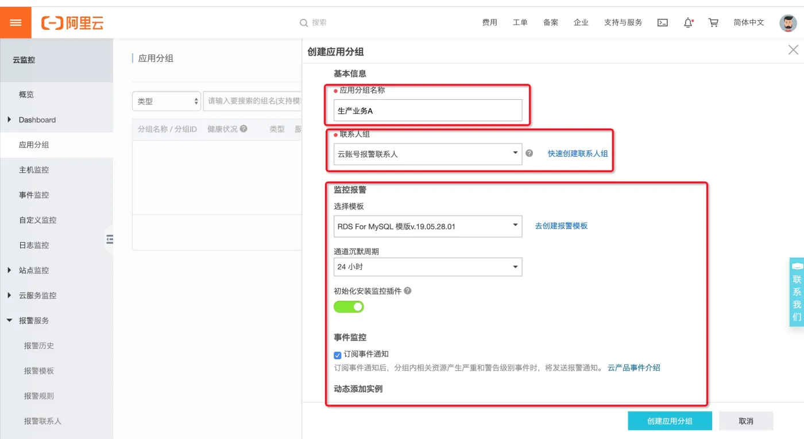Open the 费用 top menu
Image resolution: width=804 pixels, height=439 pixels.
[490, 22]
